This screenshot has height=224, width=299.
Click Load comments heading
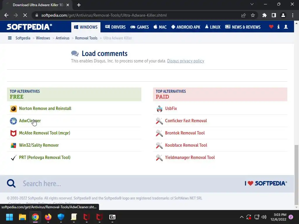click(x=105, y=54)
